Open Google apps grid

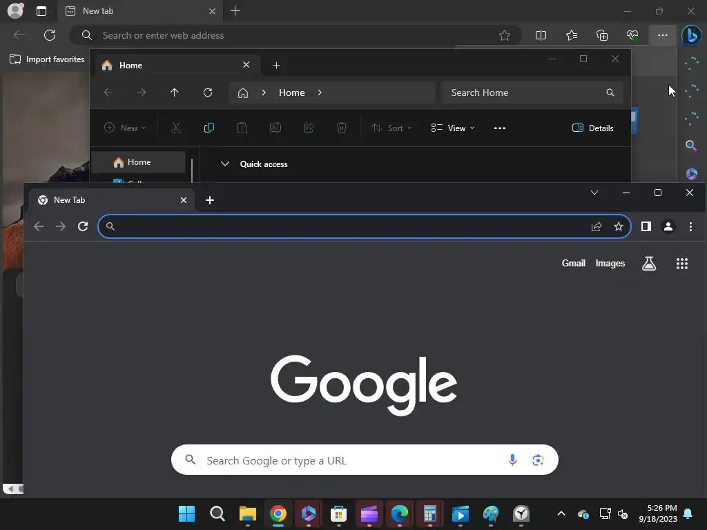point(682,264)
